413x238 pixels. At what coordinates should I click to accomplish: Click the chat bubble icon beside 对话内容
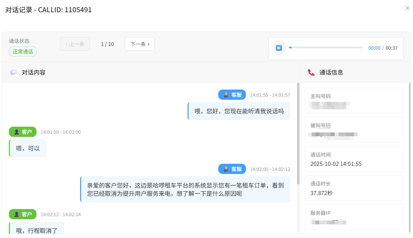(x=14, y=72)
